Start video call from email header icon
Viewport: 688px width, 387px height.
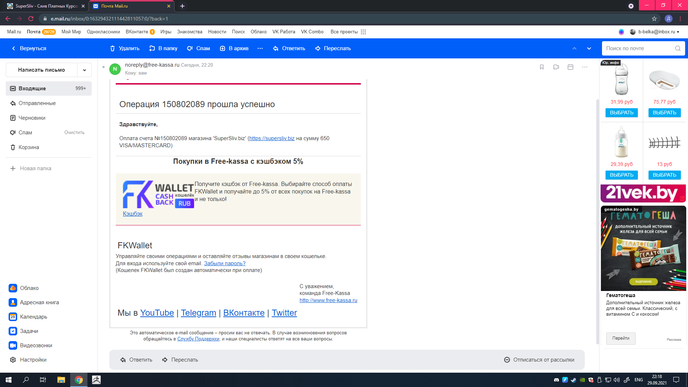(556, 67)
